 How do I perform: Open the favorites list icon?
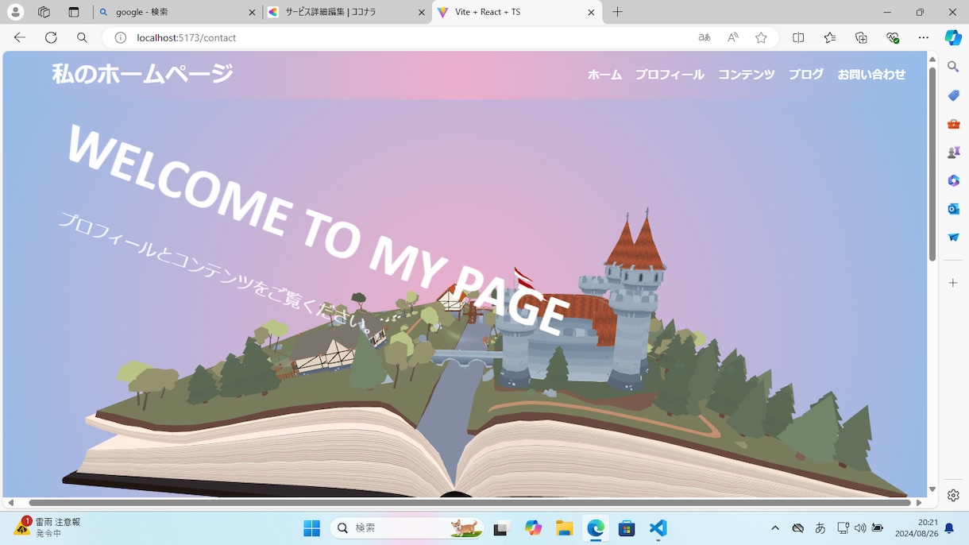click(x=830, y=37)
